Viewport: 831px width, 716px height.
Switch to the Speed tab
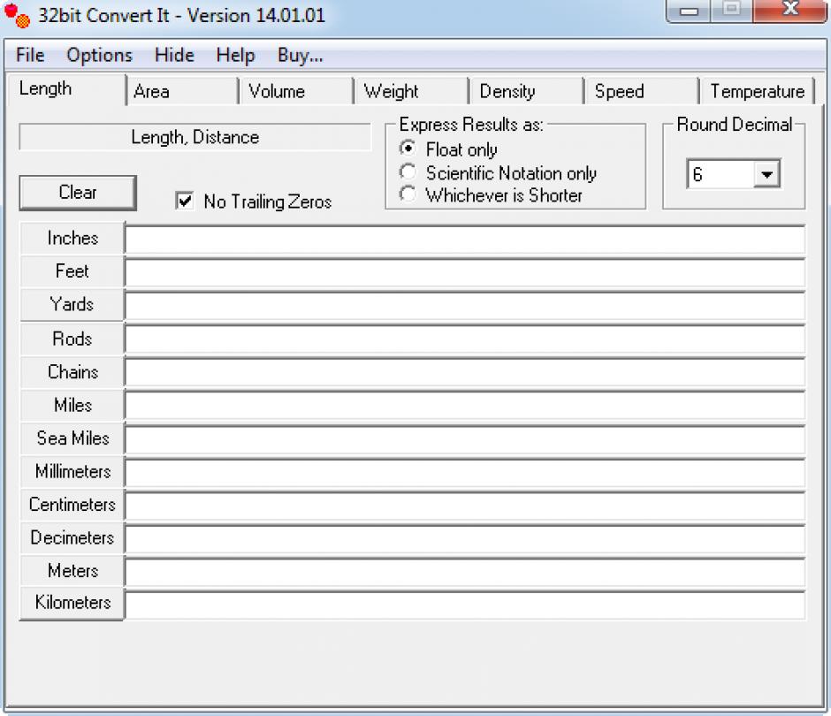click(643, 91)
